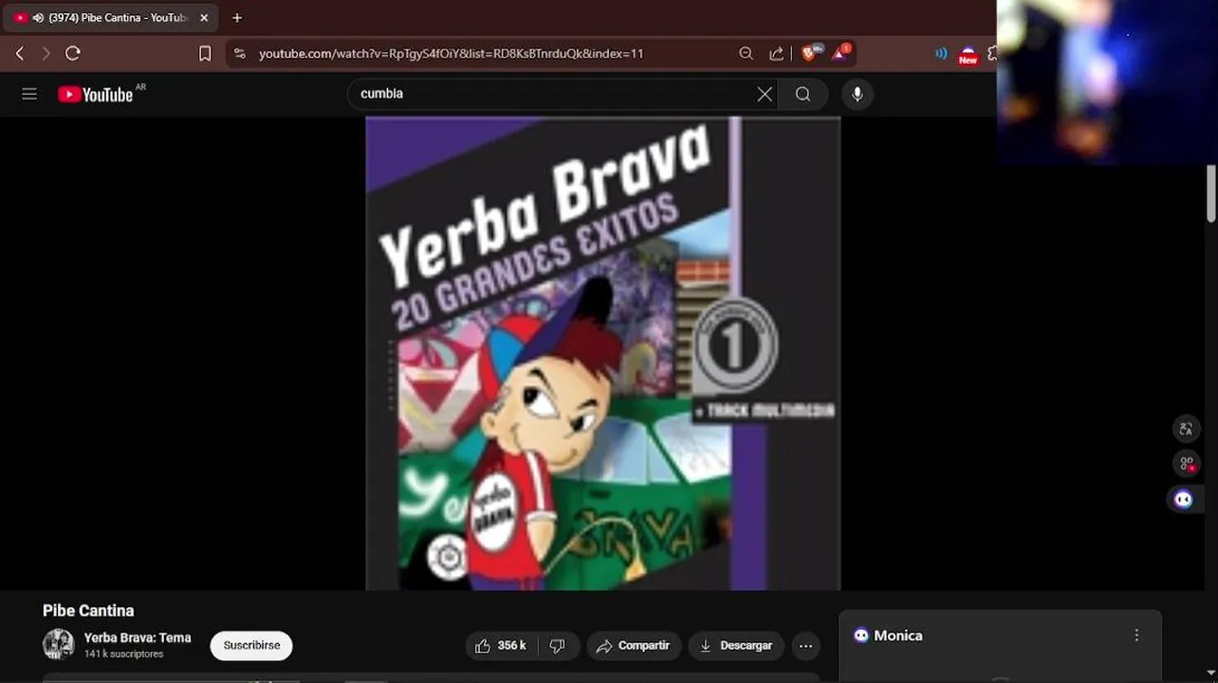Open the Yerba Brava: Tema channel link
This screenshot has height=683, width=1218.
(x=138, y=637)
